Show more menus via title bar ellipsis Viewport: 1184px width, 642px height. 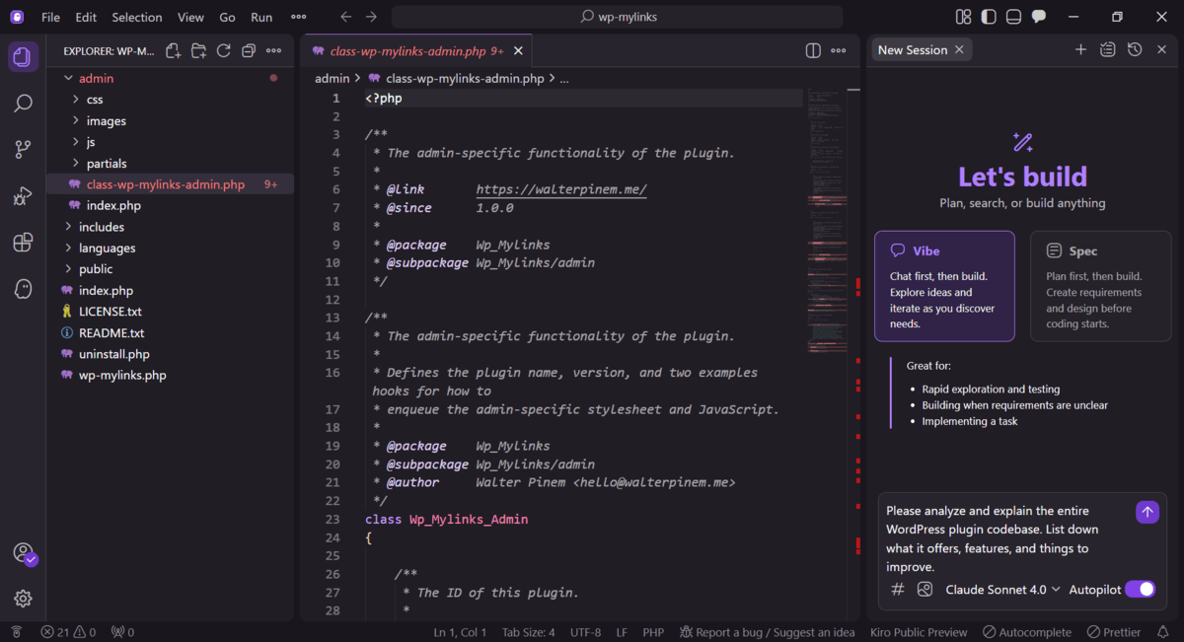point(299,17)
